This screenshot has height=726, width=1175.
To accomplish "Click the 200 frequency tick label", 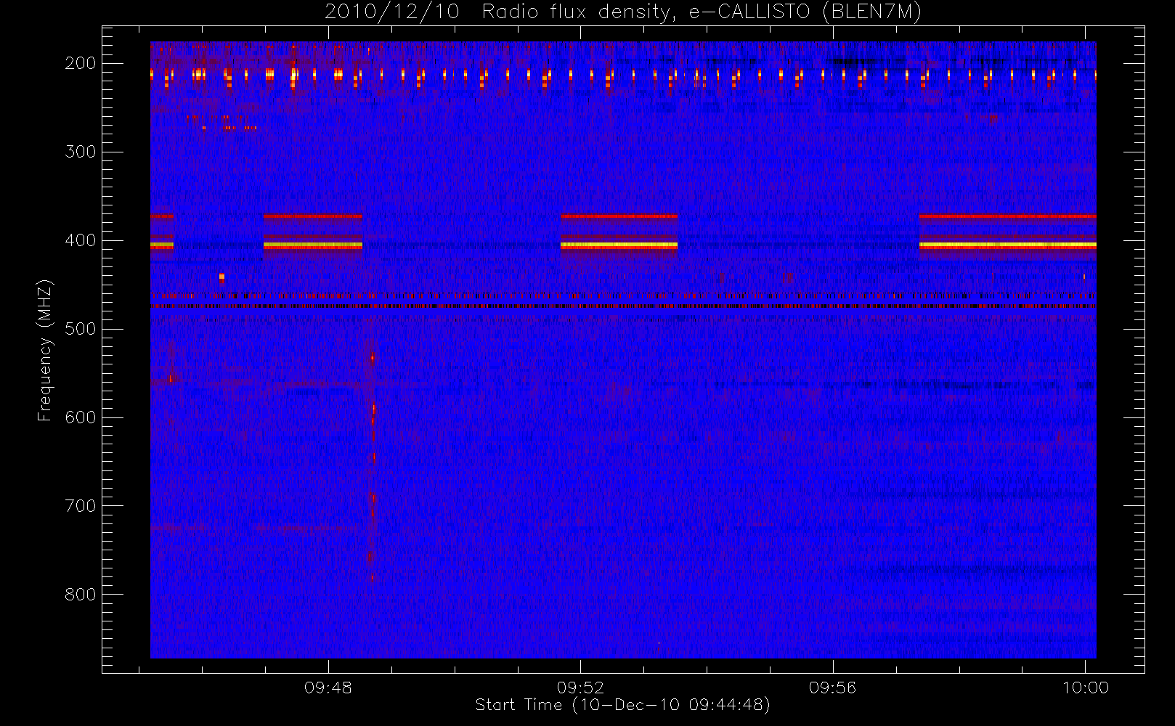I will tap(81, 63).
